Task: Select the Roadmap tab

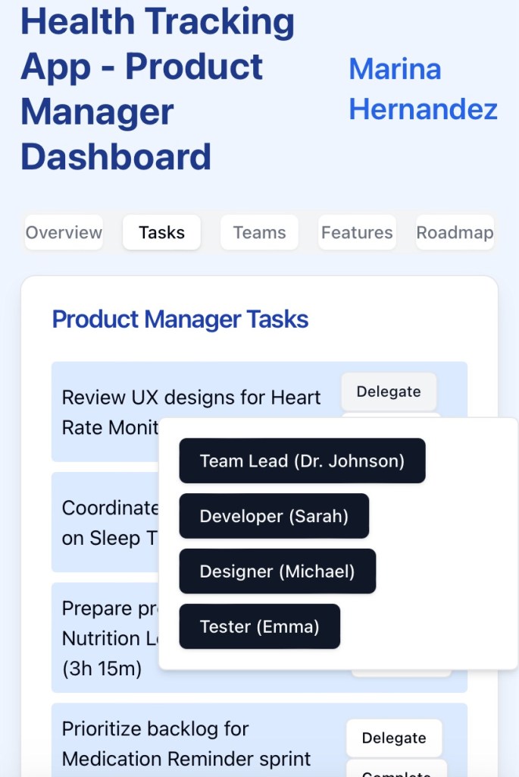Action: click(455, 233)
